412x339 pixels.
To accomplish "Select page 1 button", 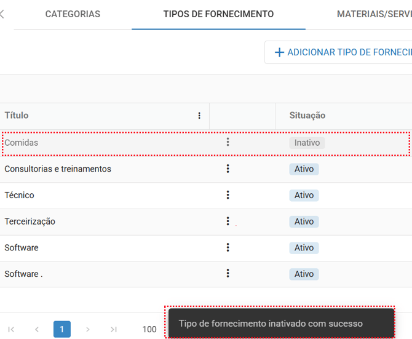I will click(x=62, y=329).
